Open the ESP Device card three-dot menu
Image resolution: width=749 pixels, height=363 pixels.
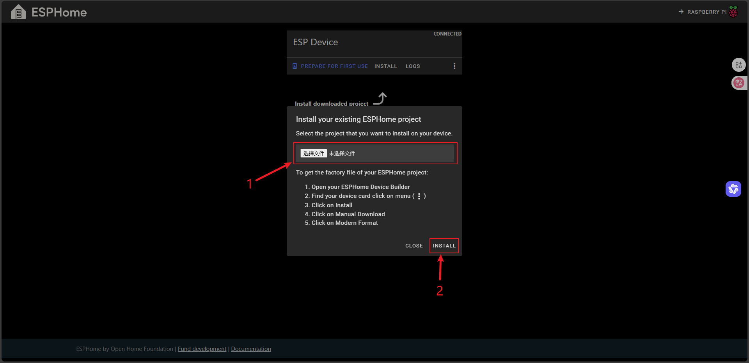coord(454,66)
